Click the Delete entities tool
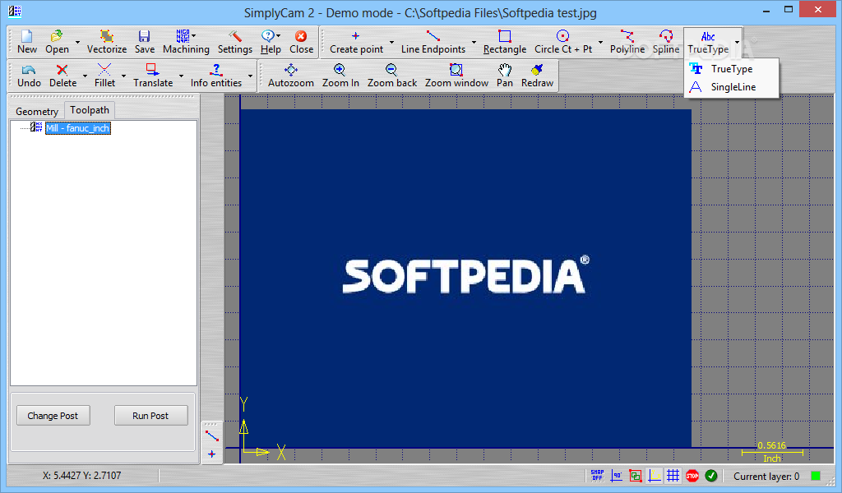The height and width of the screenshot is (493, 842). point(62,76)
